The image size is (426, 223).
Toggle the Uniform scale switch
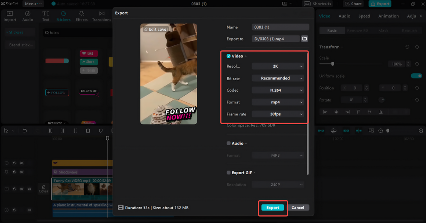[416, 76]
